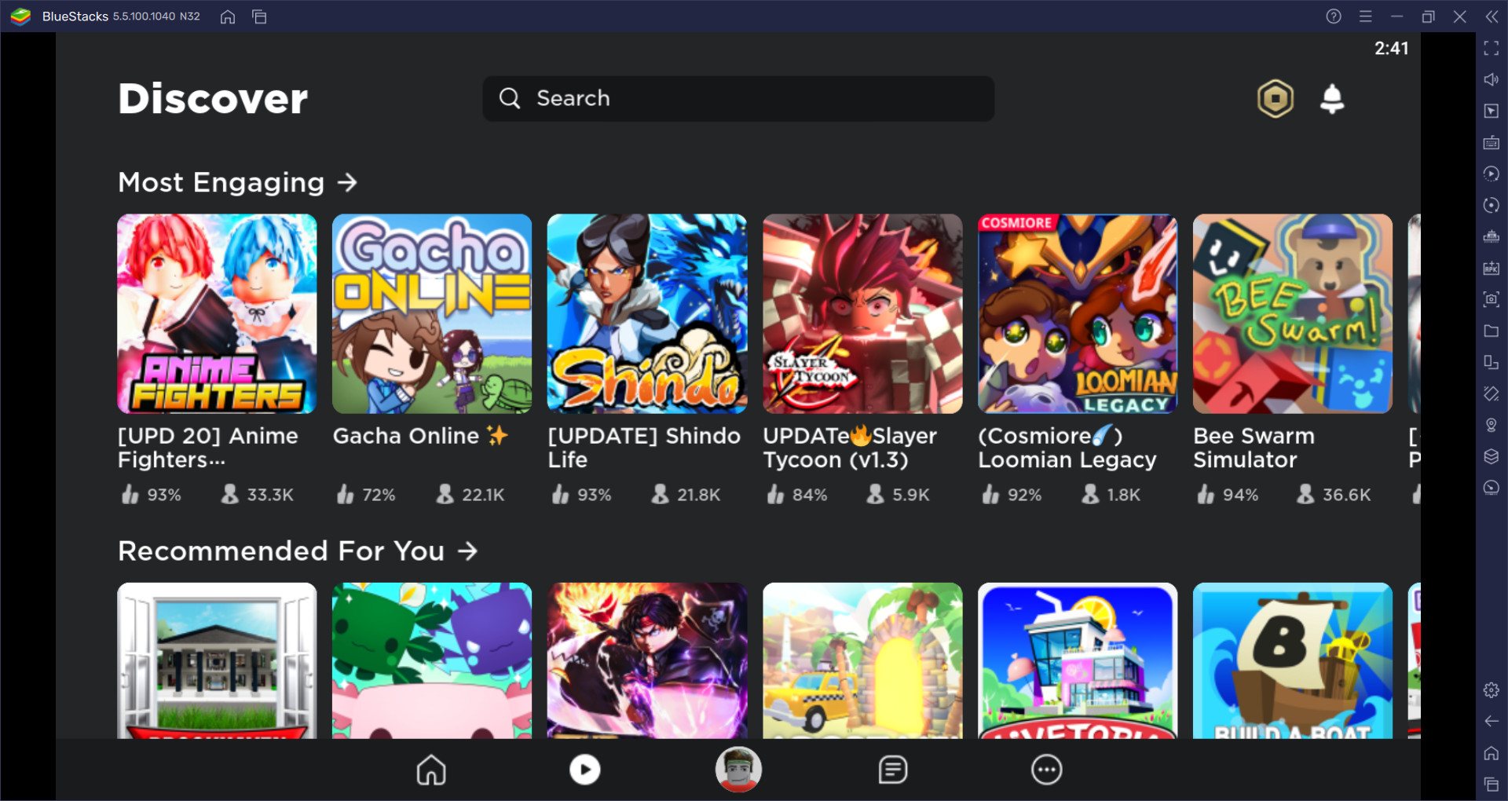Open BlueStacks hamburger menu
The image size is (1508, 801).
pyautogui.click(x=1366, y=16)
